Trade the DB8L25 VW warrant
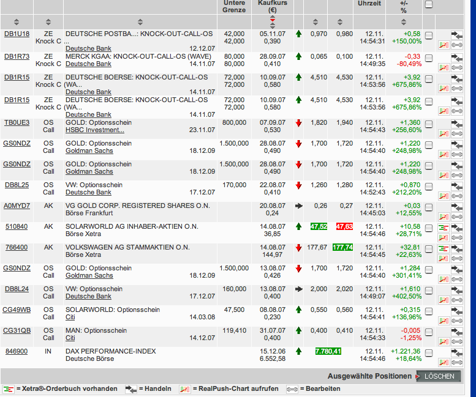This screenshot has width=476, height=397. click(456, 186)
